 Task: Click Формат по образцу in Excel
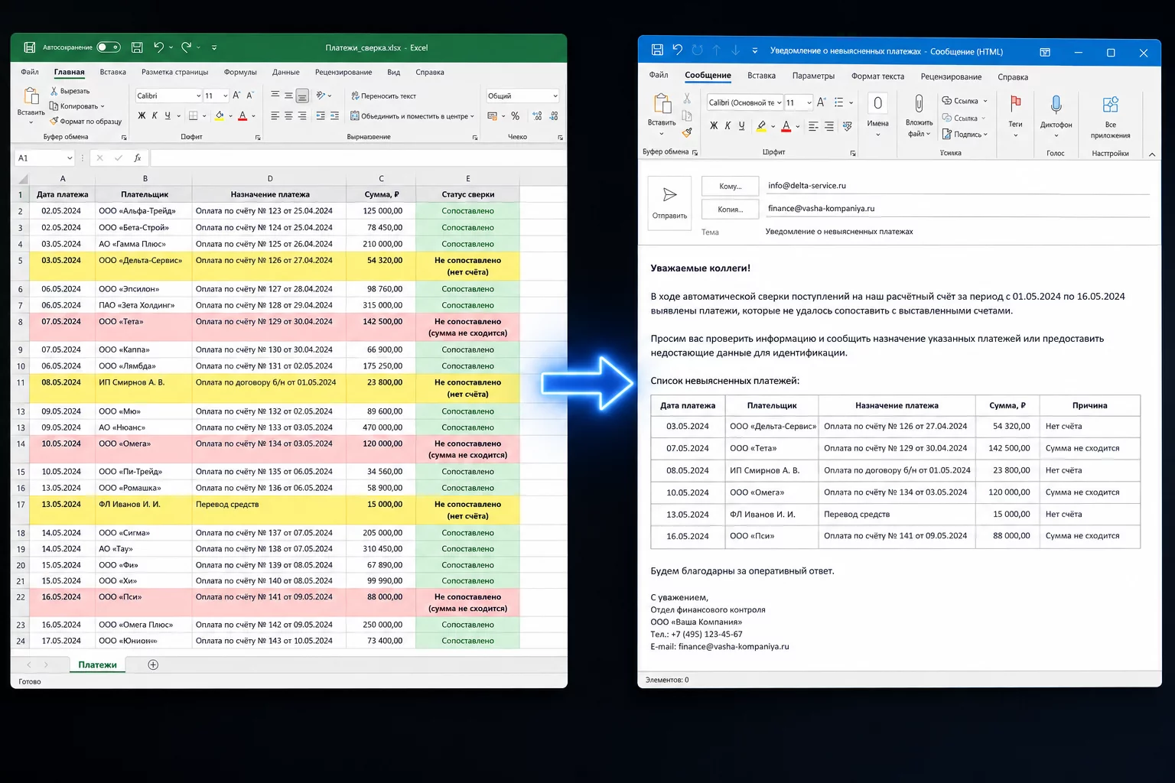(86, 122)
